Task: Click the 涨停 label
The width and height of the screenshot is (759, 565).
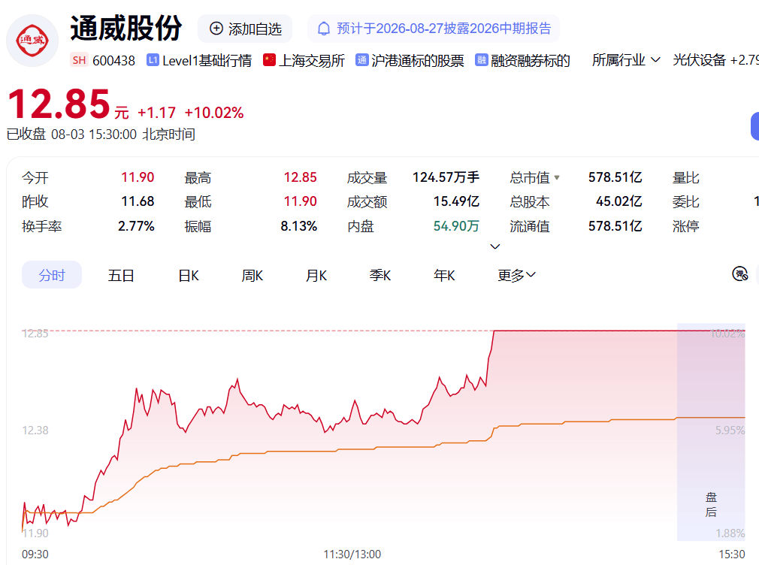Action: (x=686, y=226)
